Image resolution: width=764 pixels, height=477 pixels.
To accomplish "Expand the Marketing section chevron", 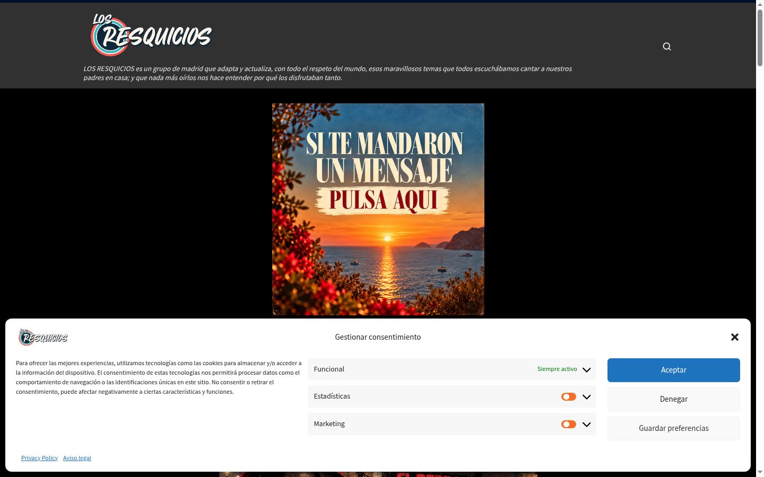I will tap(586, 424).
